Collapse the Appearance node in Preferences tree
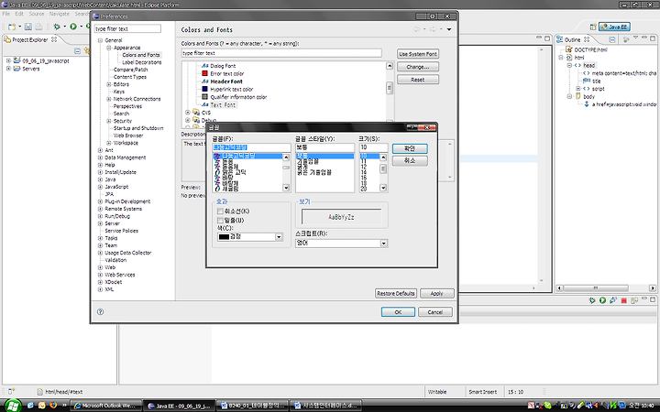The width and height of the screenshot is (660, 412). pos(108,48)
